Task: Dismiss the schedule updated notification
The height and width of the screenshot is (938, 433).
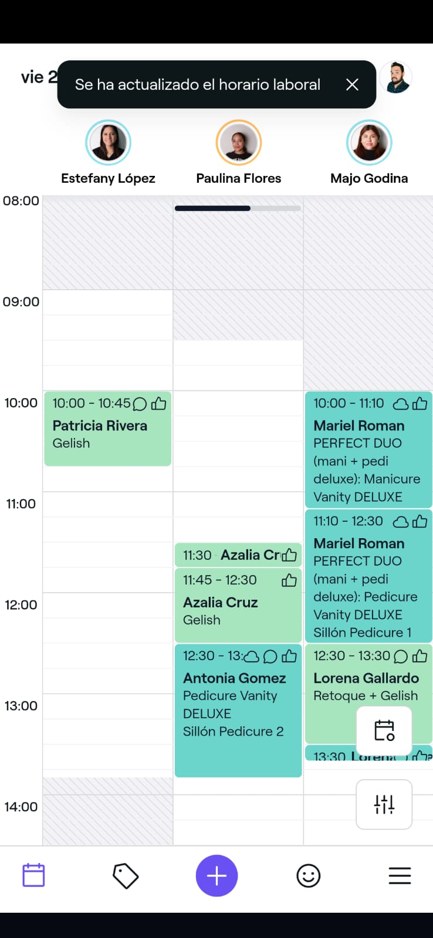Action: point(352,84)
